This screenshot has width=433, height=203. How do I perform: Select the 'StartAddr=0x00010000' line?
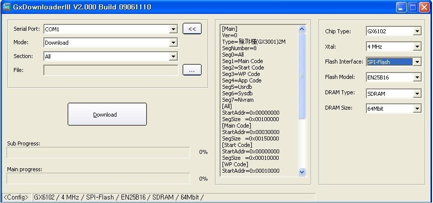[x=251, y=171]
